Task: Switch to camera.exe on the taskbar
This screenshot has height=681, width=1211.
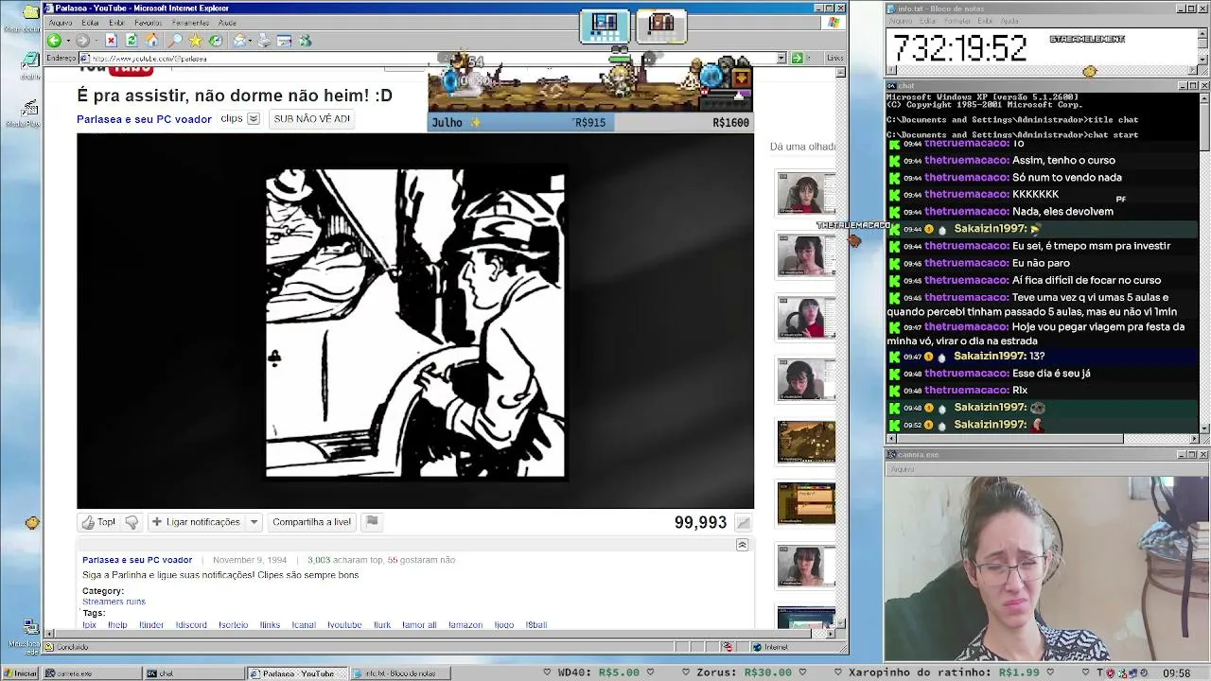Action: tap(91, 673)
